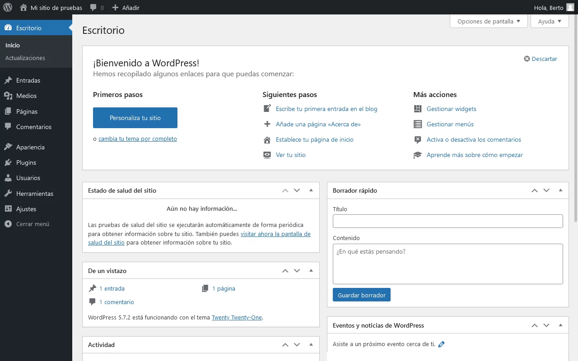Click the Contenido text area
Screen dimensions: 578x361
[448, 264]
